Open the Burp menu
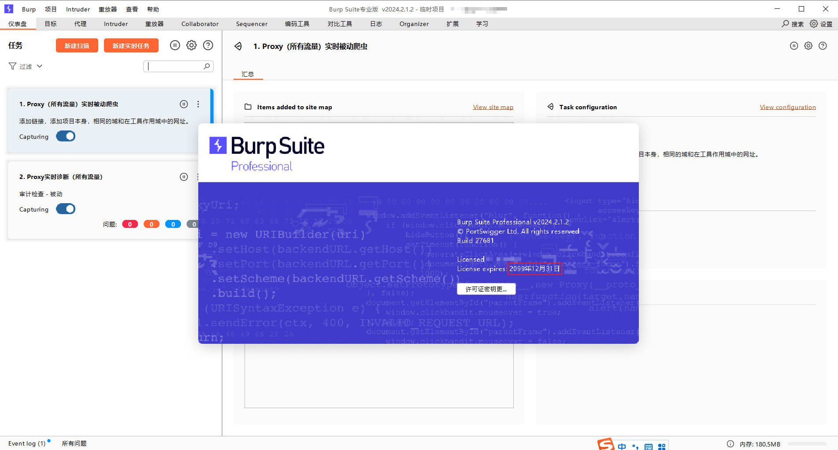 [x=29, y=9]
